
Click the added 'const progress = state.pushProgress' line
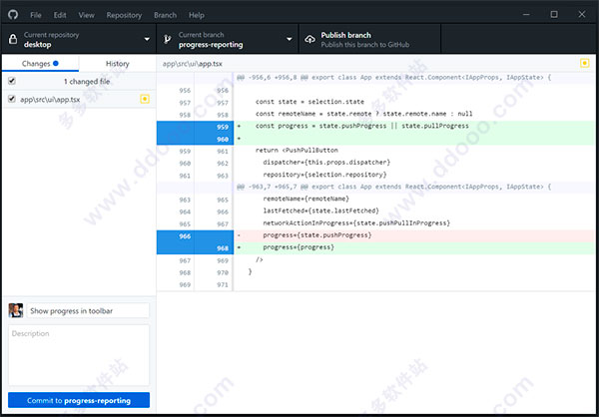coord(361,126)
